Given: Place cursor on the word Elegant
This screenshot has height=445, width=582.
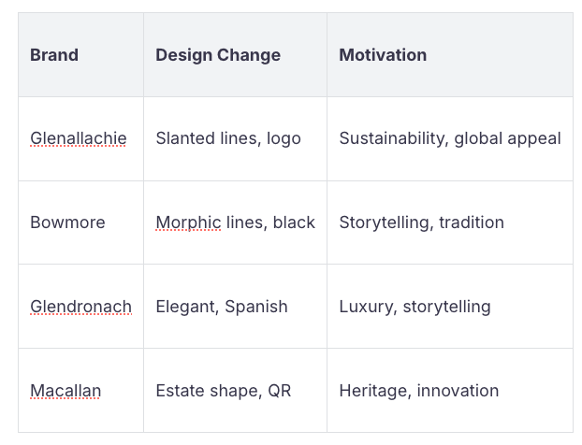Looking at the screenshot, I should click(185, 307).
